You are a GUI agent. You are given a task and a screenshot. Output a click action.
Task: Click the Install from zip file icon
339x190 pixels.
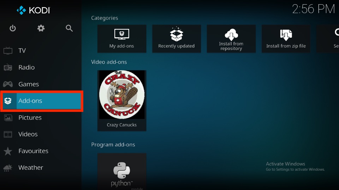click(286, 35)
